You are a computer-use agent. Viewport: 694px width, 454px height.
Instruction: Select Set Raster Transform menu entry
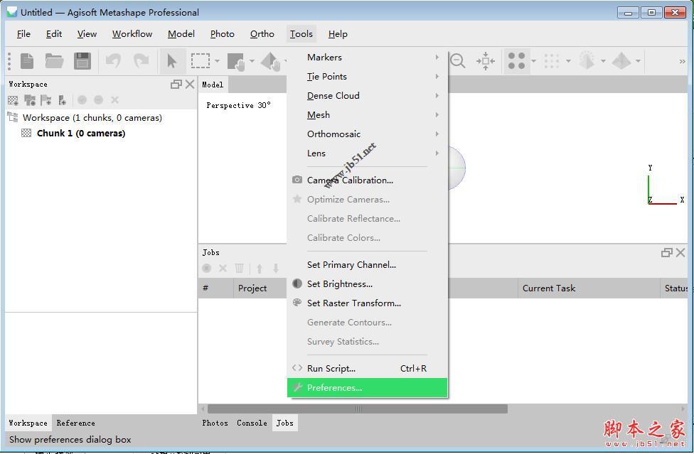pyautogui.click(x=368, y=303)
